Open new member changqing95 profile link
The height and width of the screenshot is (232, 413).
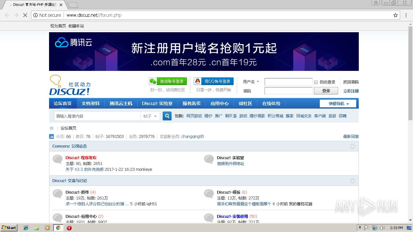point(193,137)
